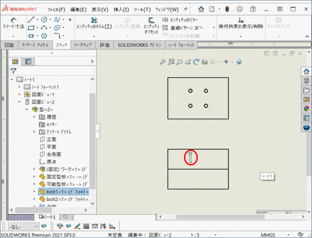This screenshot has width=312, height=238.
Task: Select the Spline sketch tool
Action: 57,19
